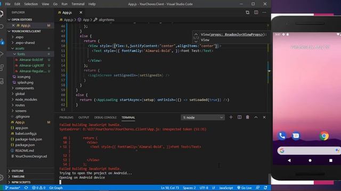Maximize the terminal panel size
Image resolution: width=341 pixels, height=191 pixels.
tap(256, 117)
